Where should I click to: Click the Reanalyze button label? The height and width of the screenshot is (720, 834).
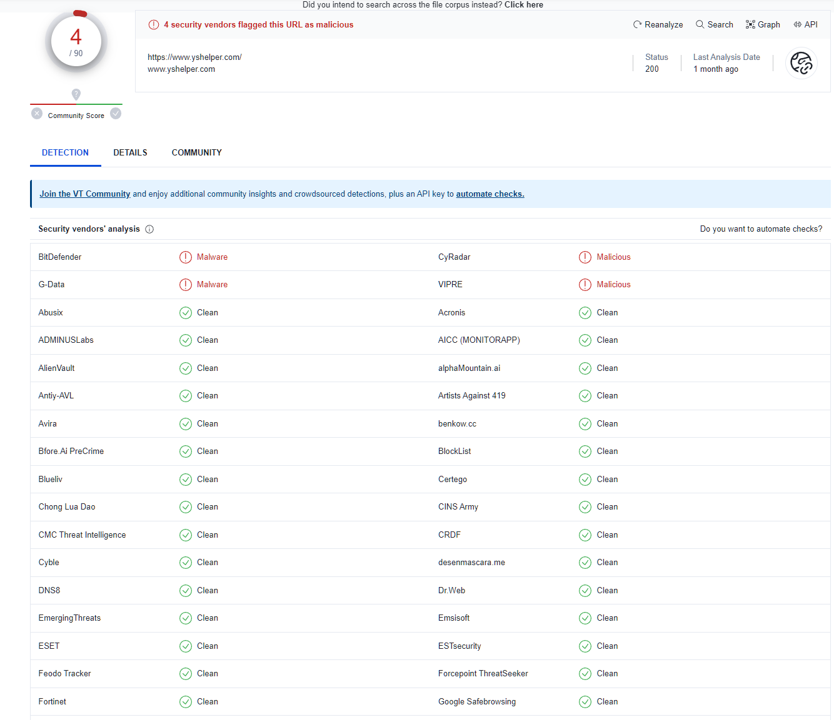[x=664, y=25]
